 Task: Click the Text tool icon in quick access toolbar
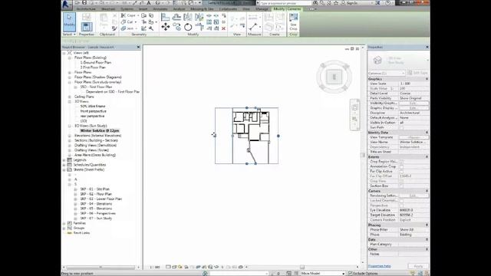tap(148, 3)
